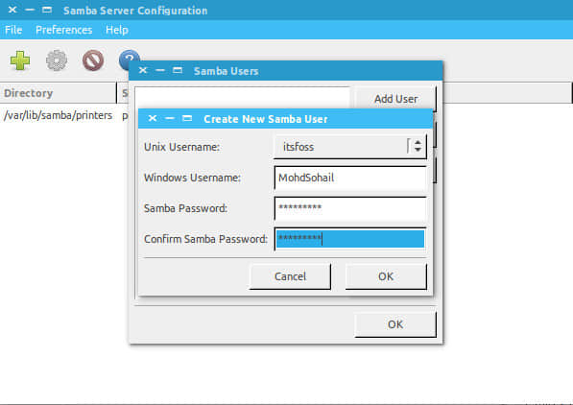Screen dimensions: 573x405
Task: Open the File menu
Action: pos(13,30)
